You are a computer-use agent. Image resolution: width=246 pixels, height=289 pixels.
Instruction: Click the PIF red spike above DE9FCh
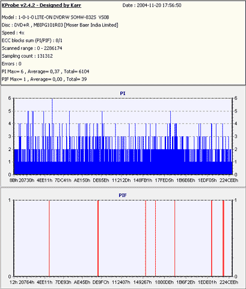pyautogui.click(x=98, y=238)
